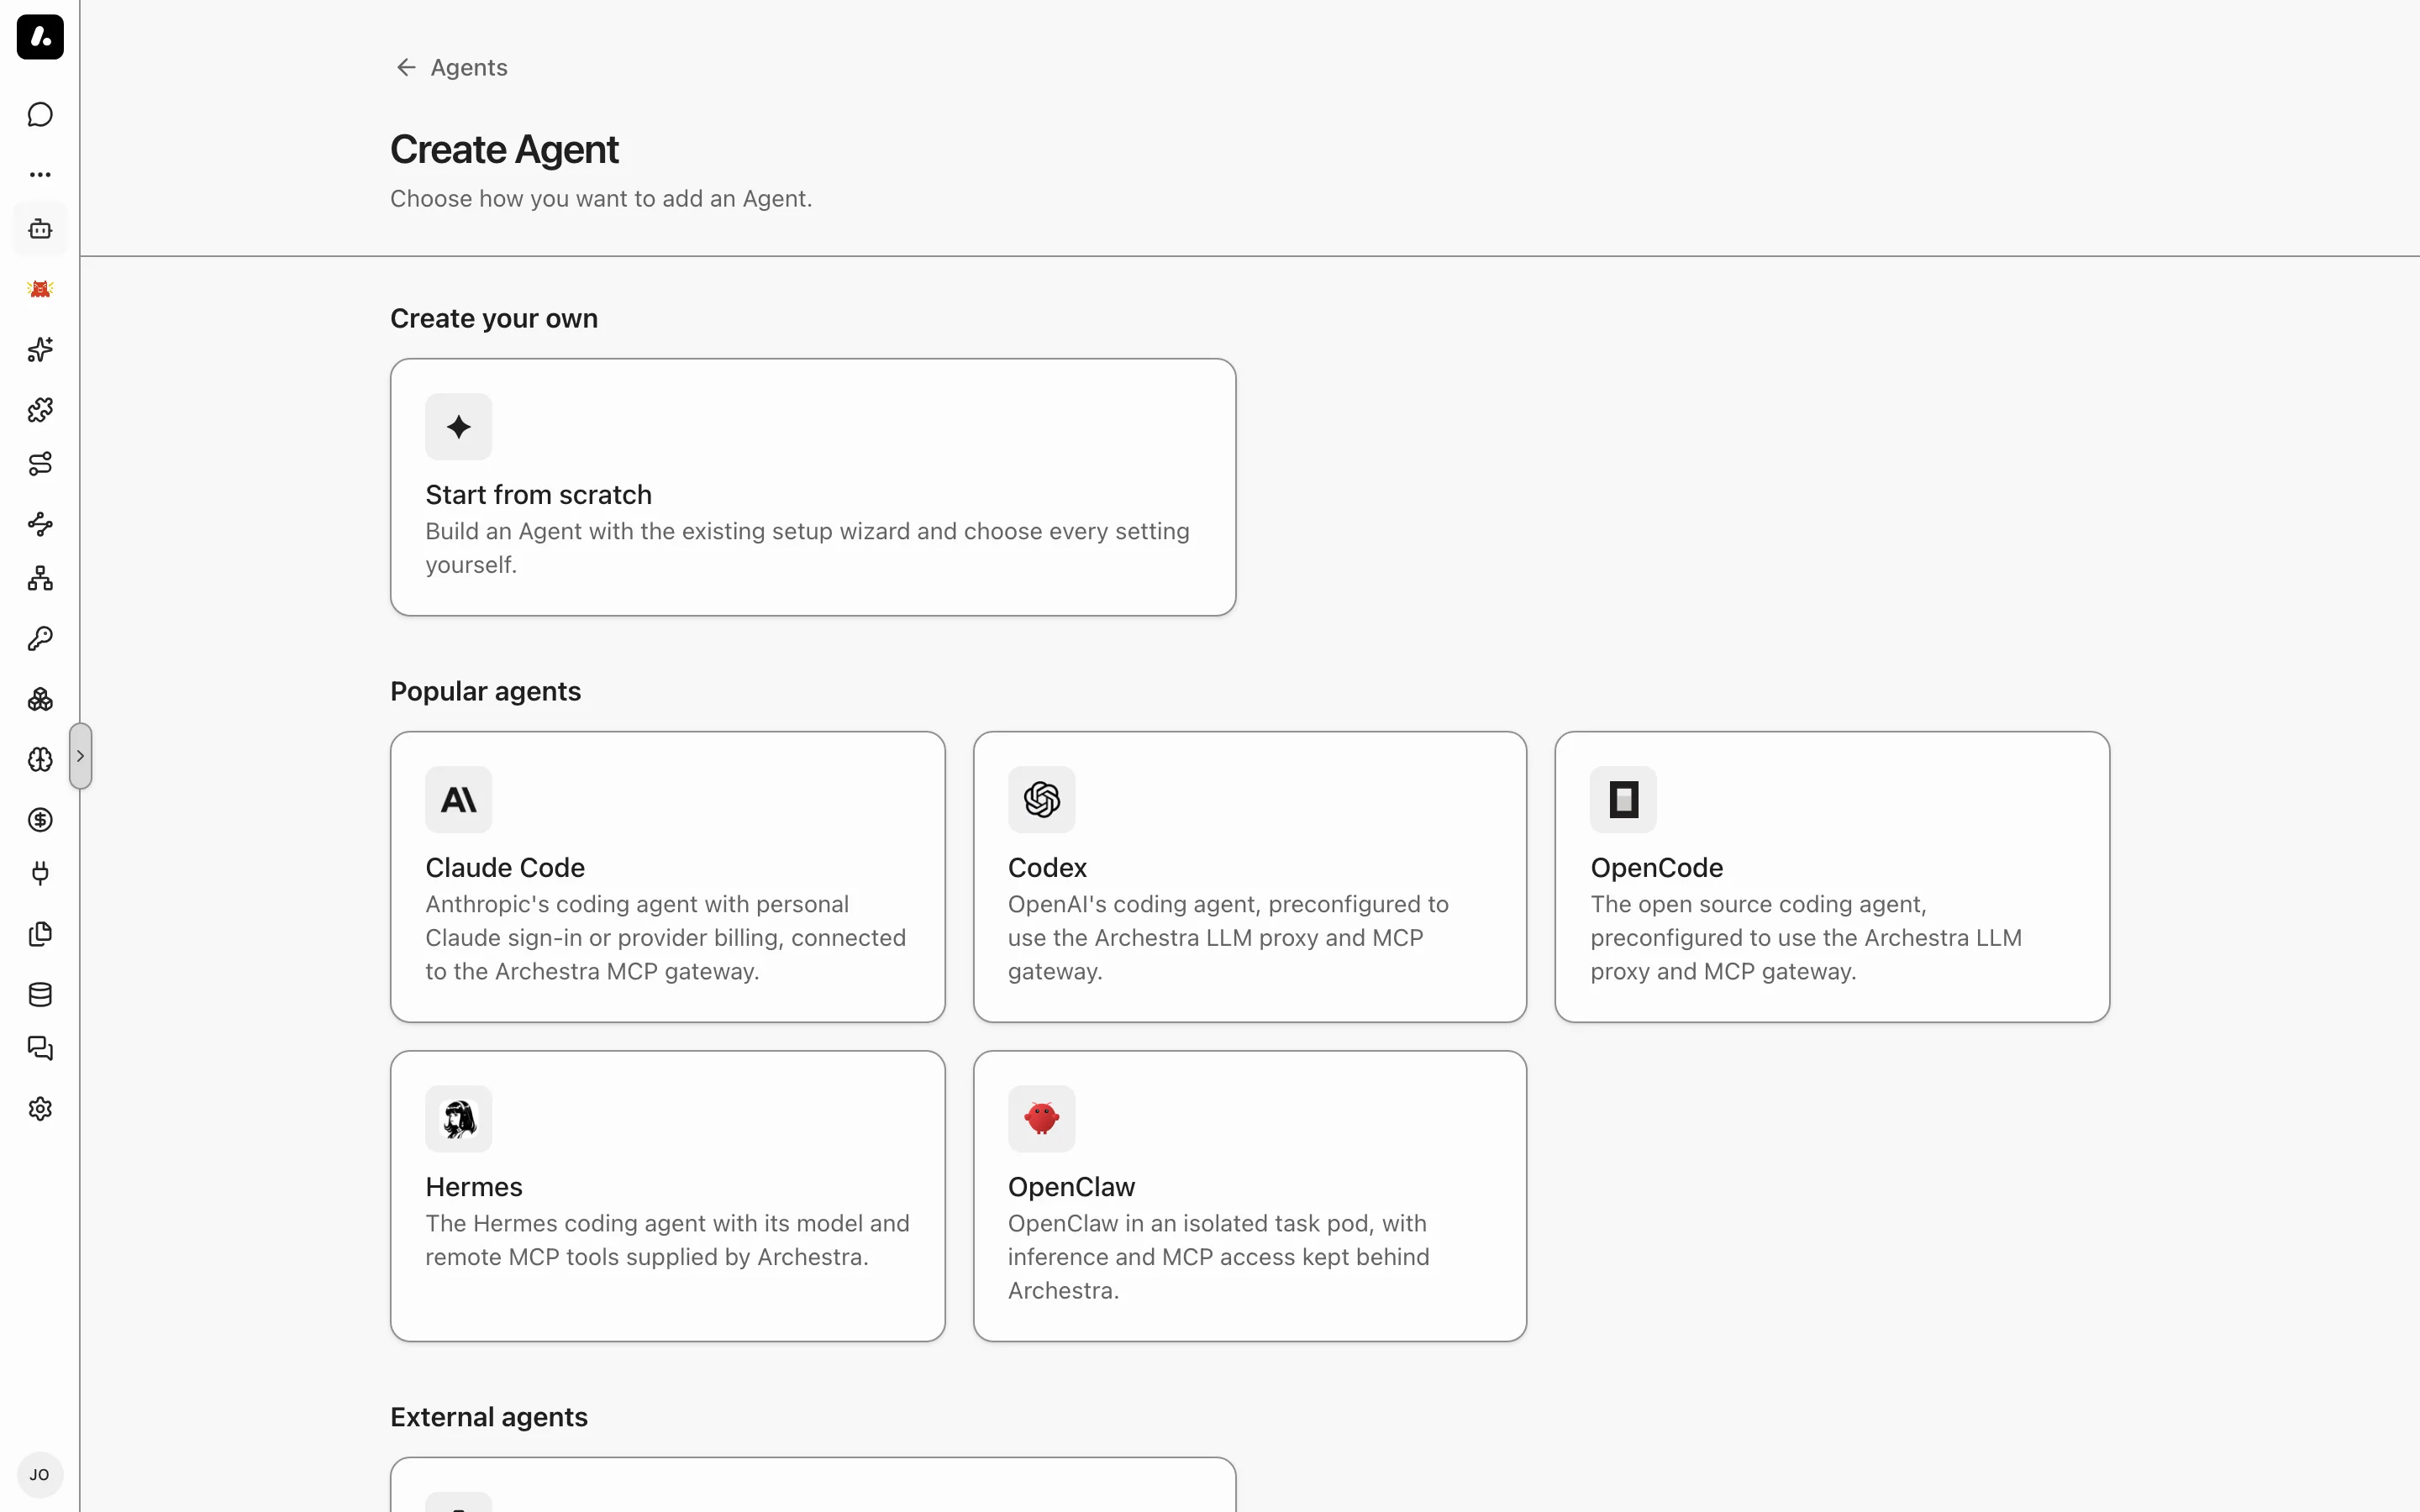Click the hierarchy tree icon in the sidebar

[x=40, y=579]
